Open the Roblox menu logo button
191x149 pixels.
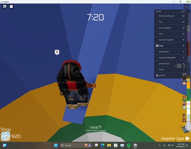pyautogui.click(x=5, y=6)
